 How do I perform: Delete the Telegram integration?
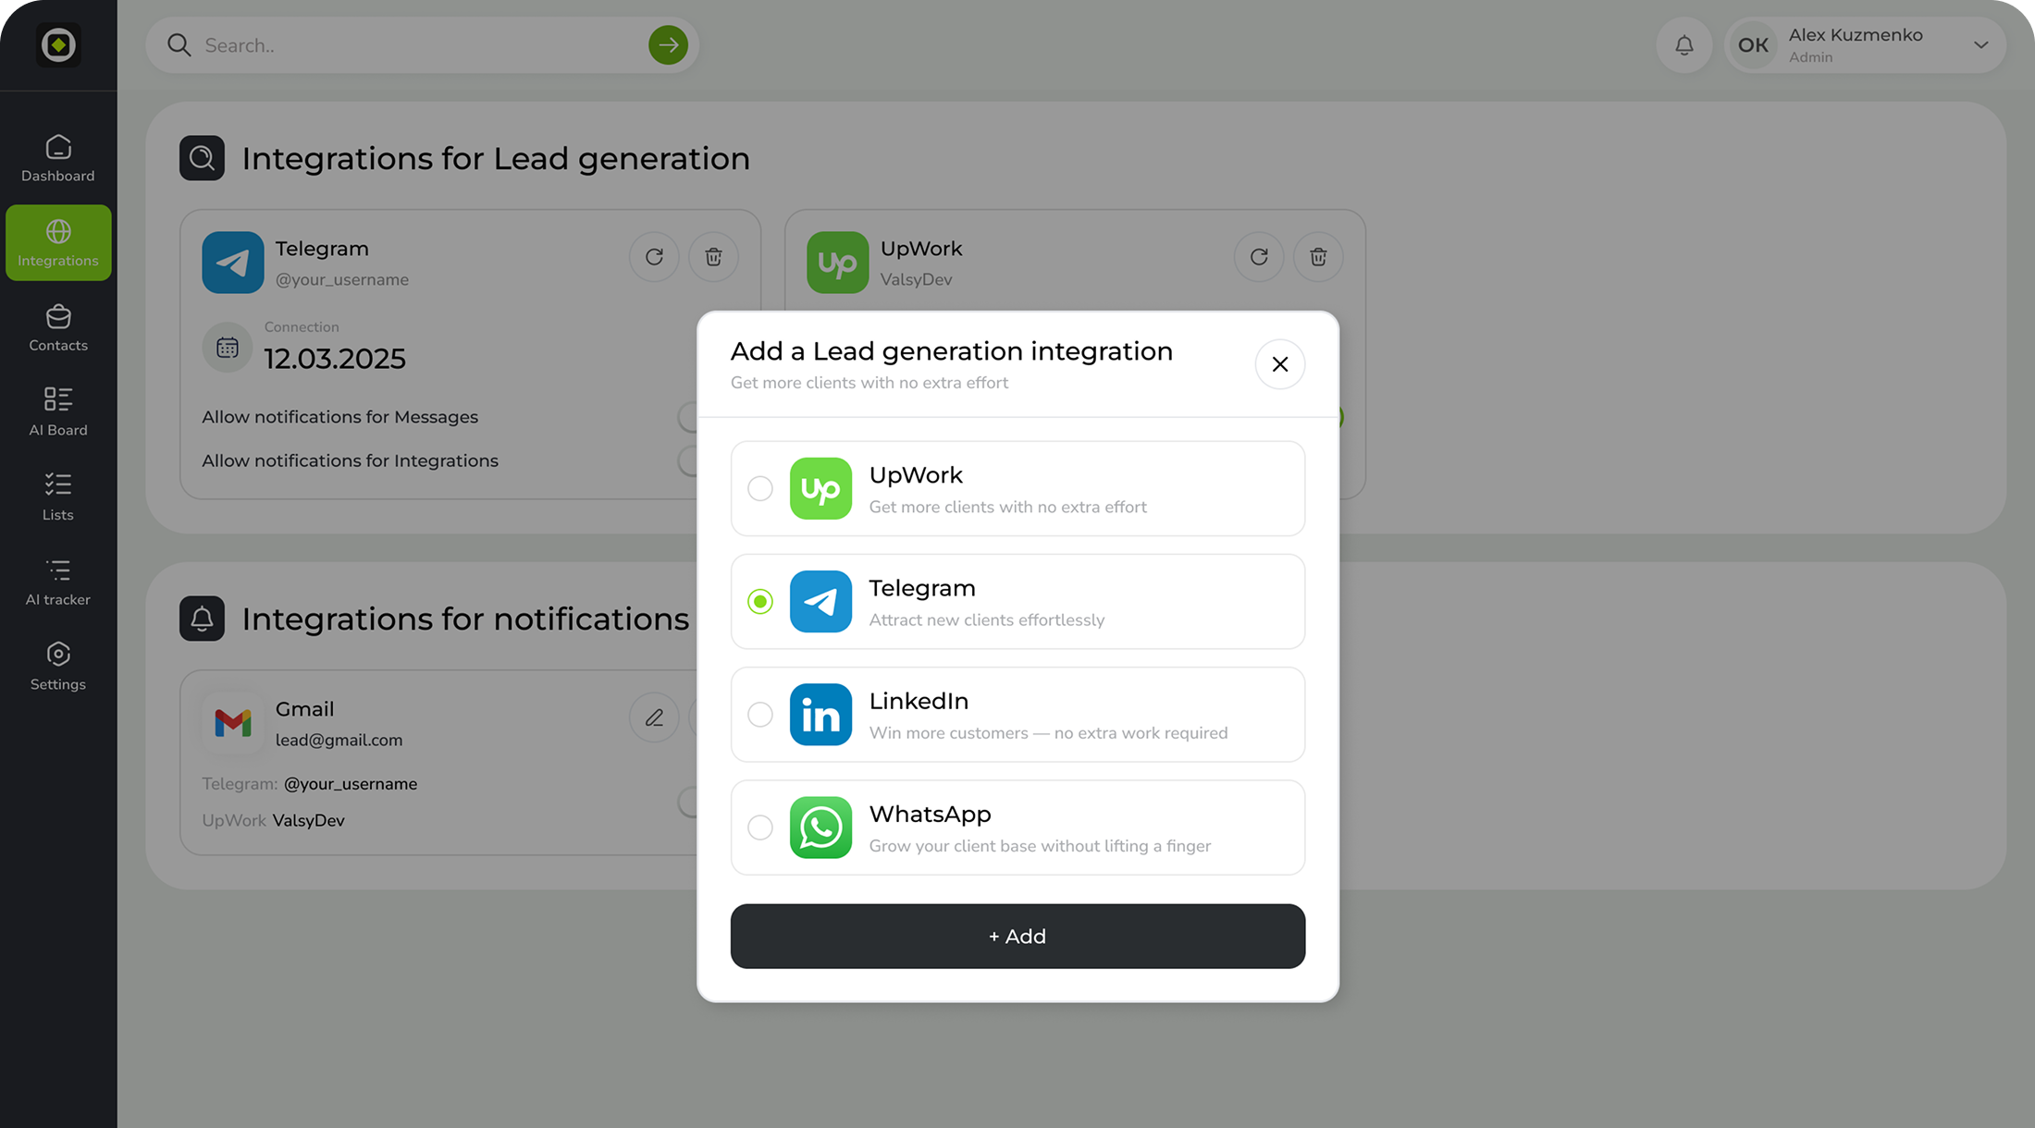[x=713, y=257]
